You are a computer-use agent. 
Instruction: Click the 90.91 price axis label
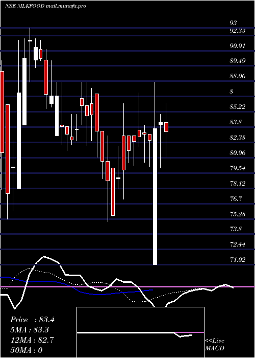238,46
